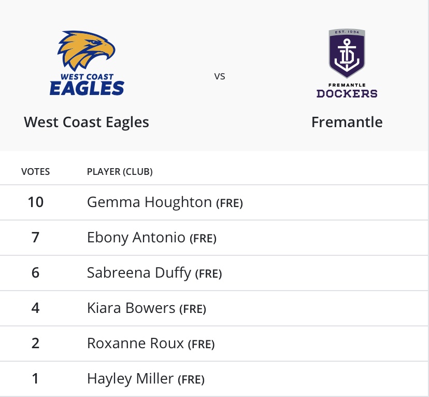This screenshot has height=397, width=429.
Task: Click the VOTES column header
Action: tap(36, 171)
